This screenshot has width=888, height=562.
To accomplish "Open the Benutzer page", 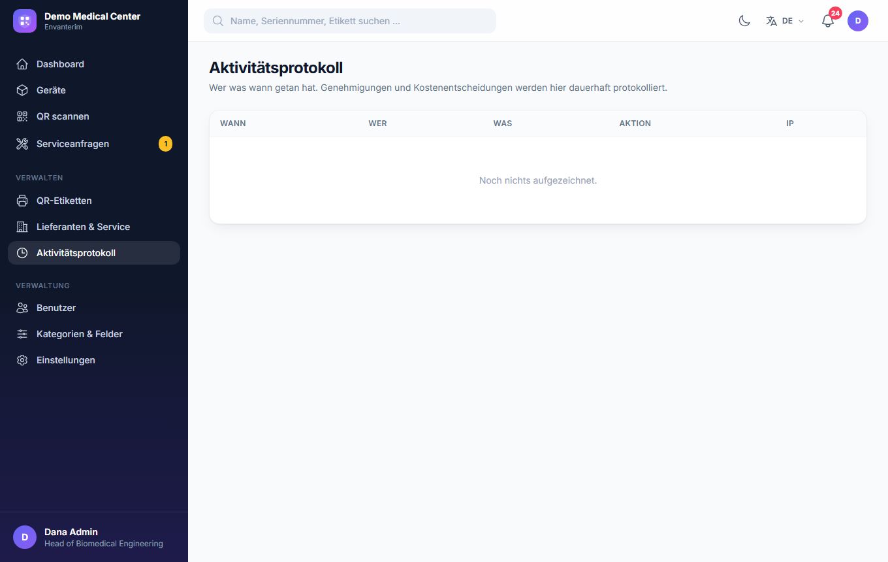I will pyautogui.click(x=94, y=308).
